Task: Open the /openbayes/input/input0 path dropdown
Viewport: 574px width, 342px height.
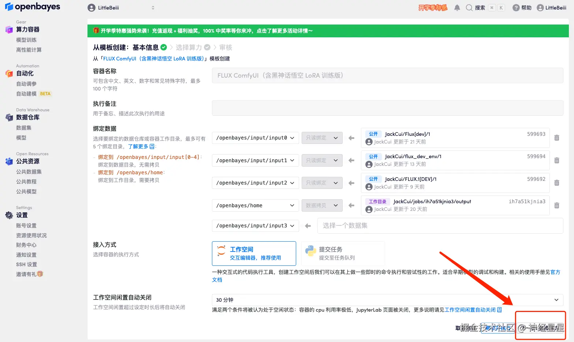Action: click(x=256, y=138)
